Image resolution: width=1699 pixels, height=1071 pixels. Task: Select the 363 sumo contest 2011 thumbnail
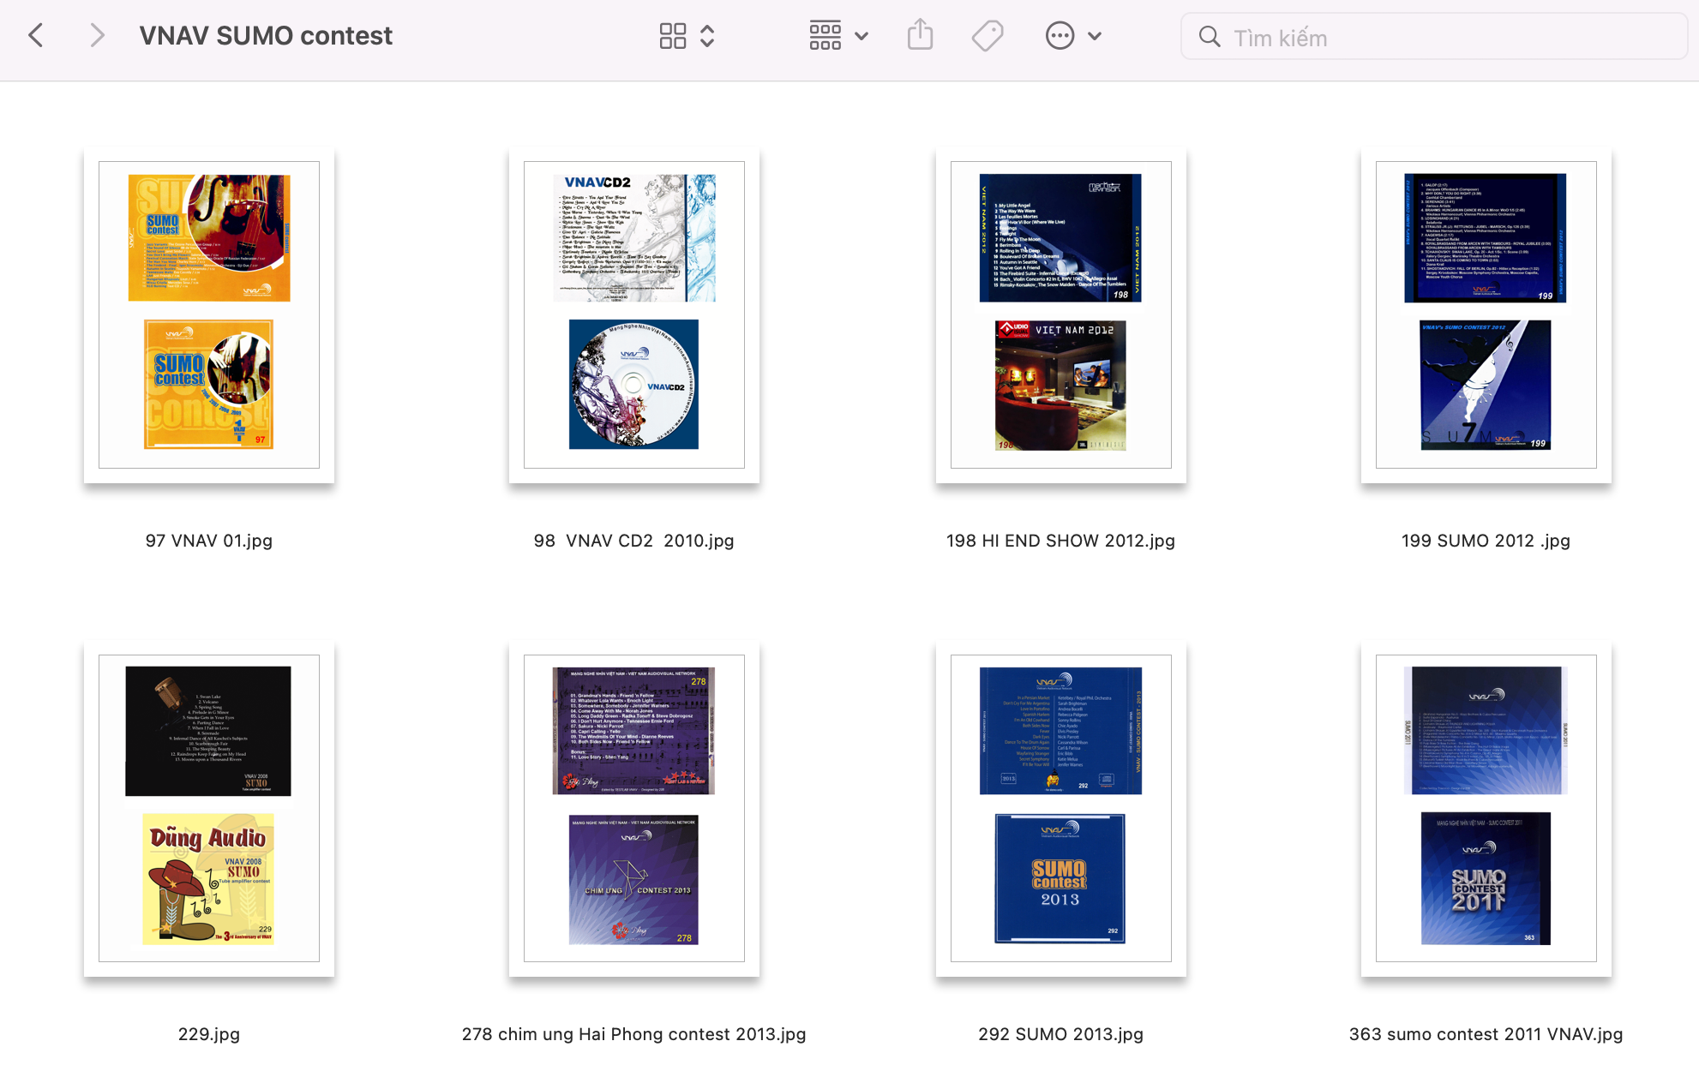1486,808
